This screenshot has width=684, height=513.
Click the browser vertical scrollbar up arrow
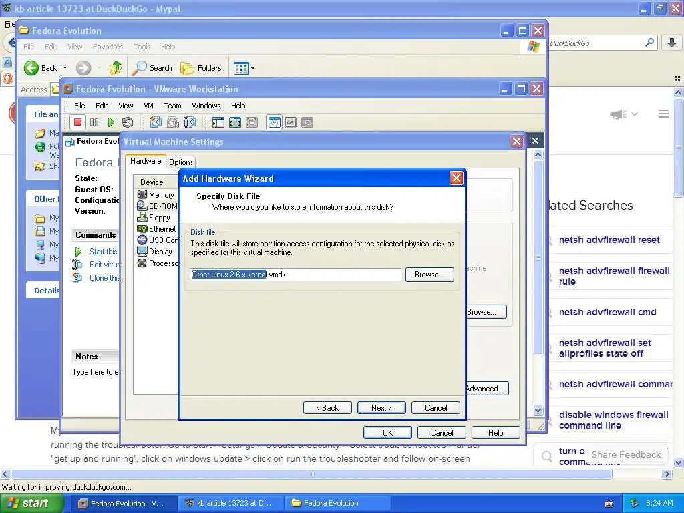coord(678,92)
